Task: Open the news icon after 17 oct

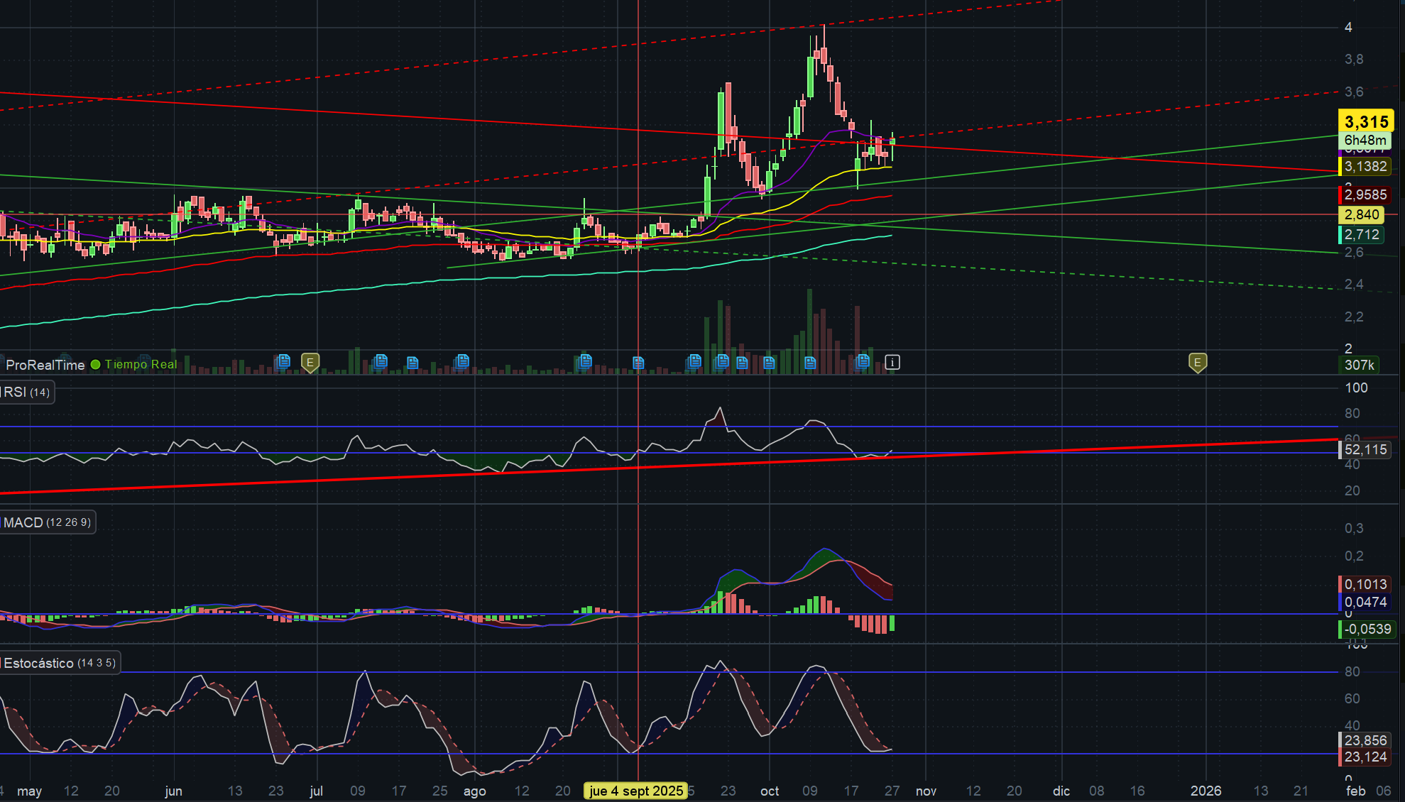Action: [x=863, y=361]
